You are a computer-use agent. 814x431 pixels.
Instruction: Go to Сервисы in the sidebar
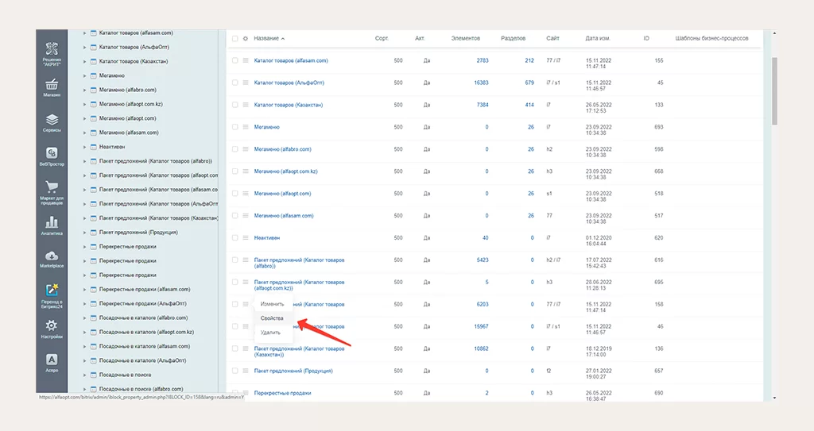point(52,122)
